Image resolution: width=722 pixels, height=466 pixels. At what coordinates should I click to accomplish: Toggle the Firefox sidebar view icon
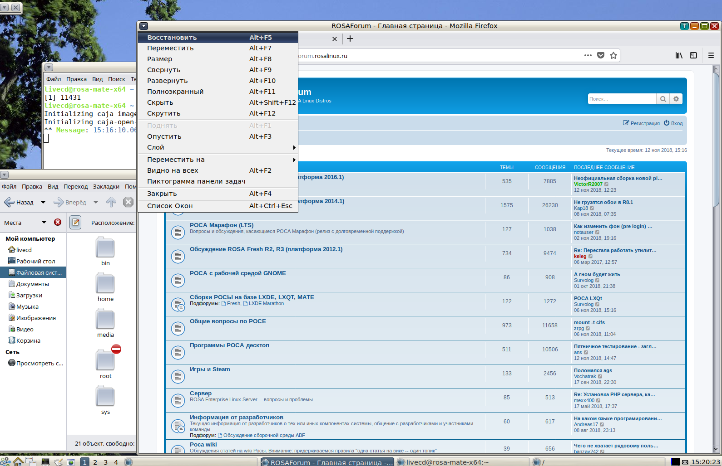[693, 55]
